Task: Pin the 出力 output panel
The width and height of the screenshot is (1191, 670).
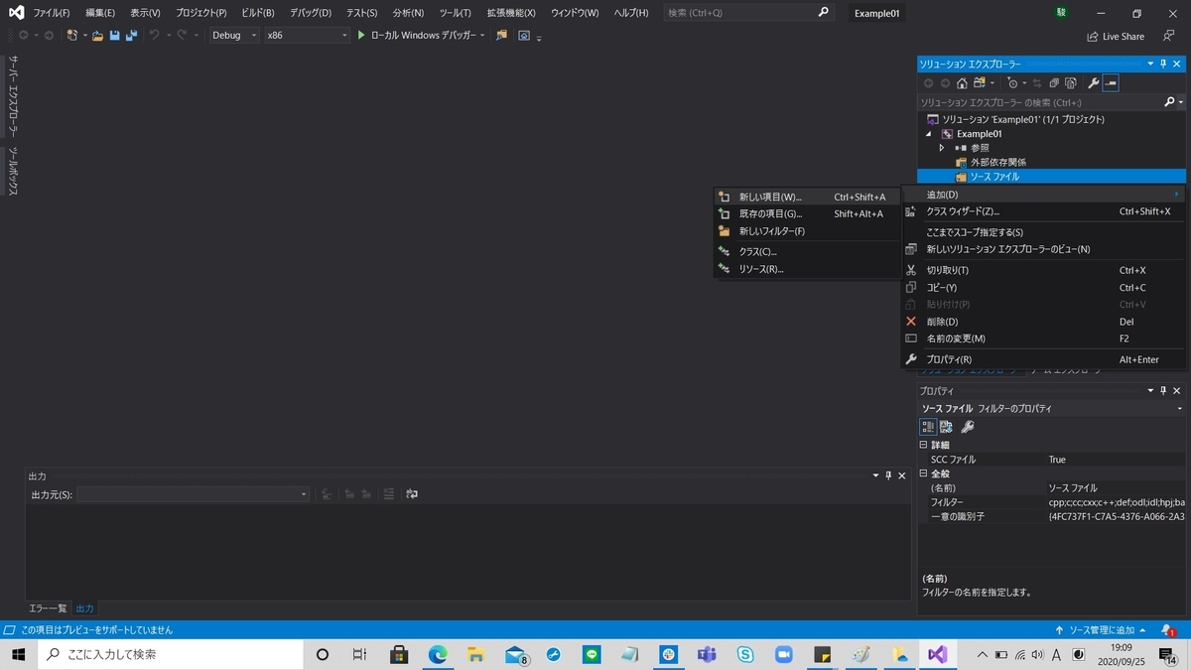Action: [x=888, y=475]
